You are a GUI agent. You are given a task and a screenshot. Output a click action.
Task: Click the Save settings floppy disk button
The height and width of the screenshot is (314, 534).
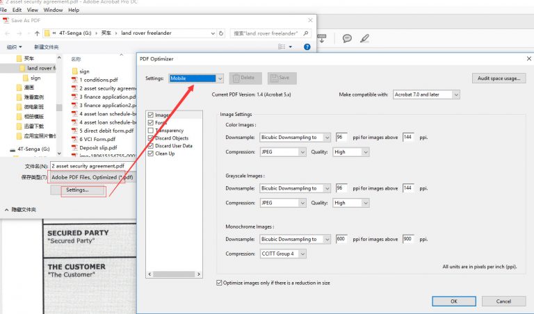[x=282, y=78]
